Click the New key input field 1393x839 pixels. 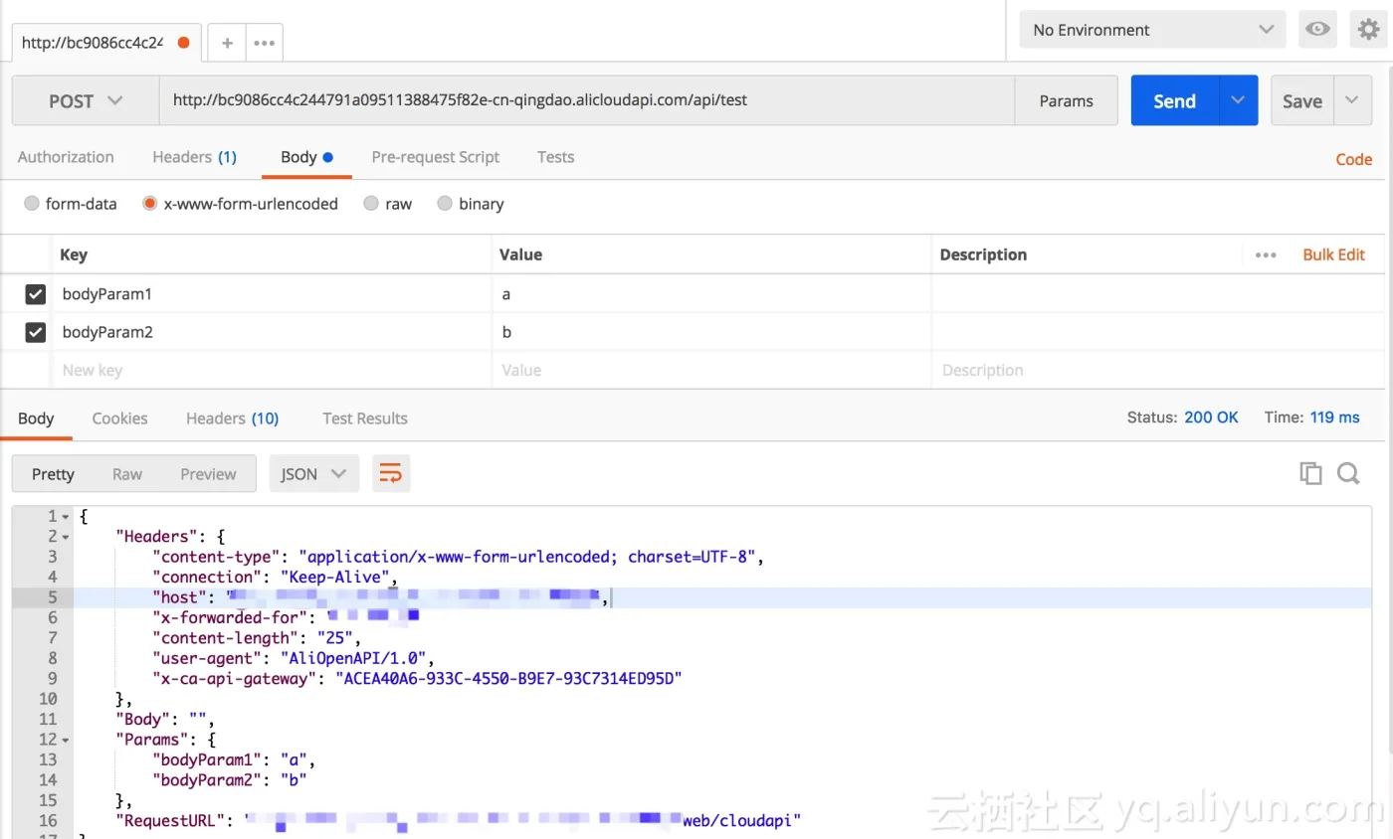click(x=271, y=370)
